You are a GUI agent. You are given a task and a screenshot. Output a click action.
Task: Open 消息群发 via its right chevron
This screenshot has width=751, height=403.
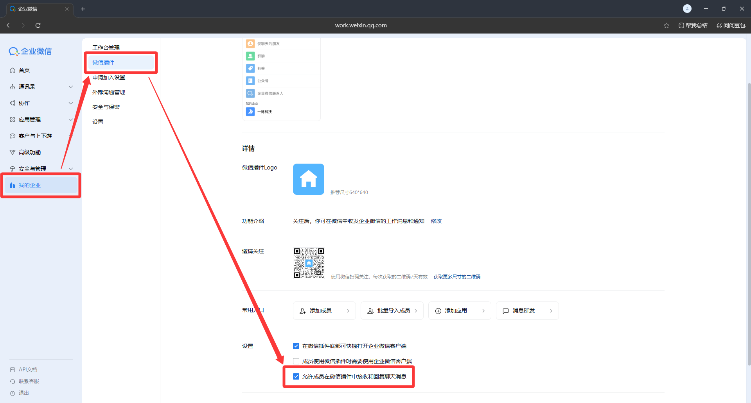click(551, 311)
